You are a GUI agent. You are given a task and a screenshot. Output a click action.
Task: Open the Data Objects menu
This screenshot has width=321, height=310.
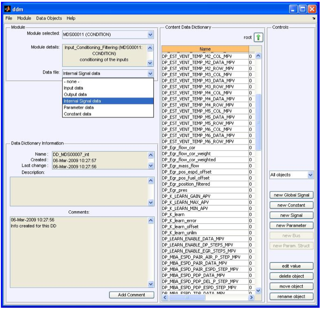[x=49, y=18]
